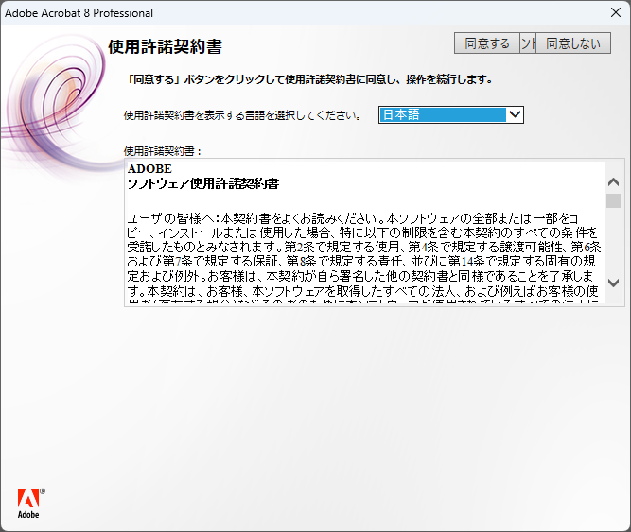The width and height of the screenshot is (631, 532).
Task: Click the 使用許諾契約書を表示する言語を選択してください label
Action: click(242, 115)
